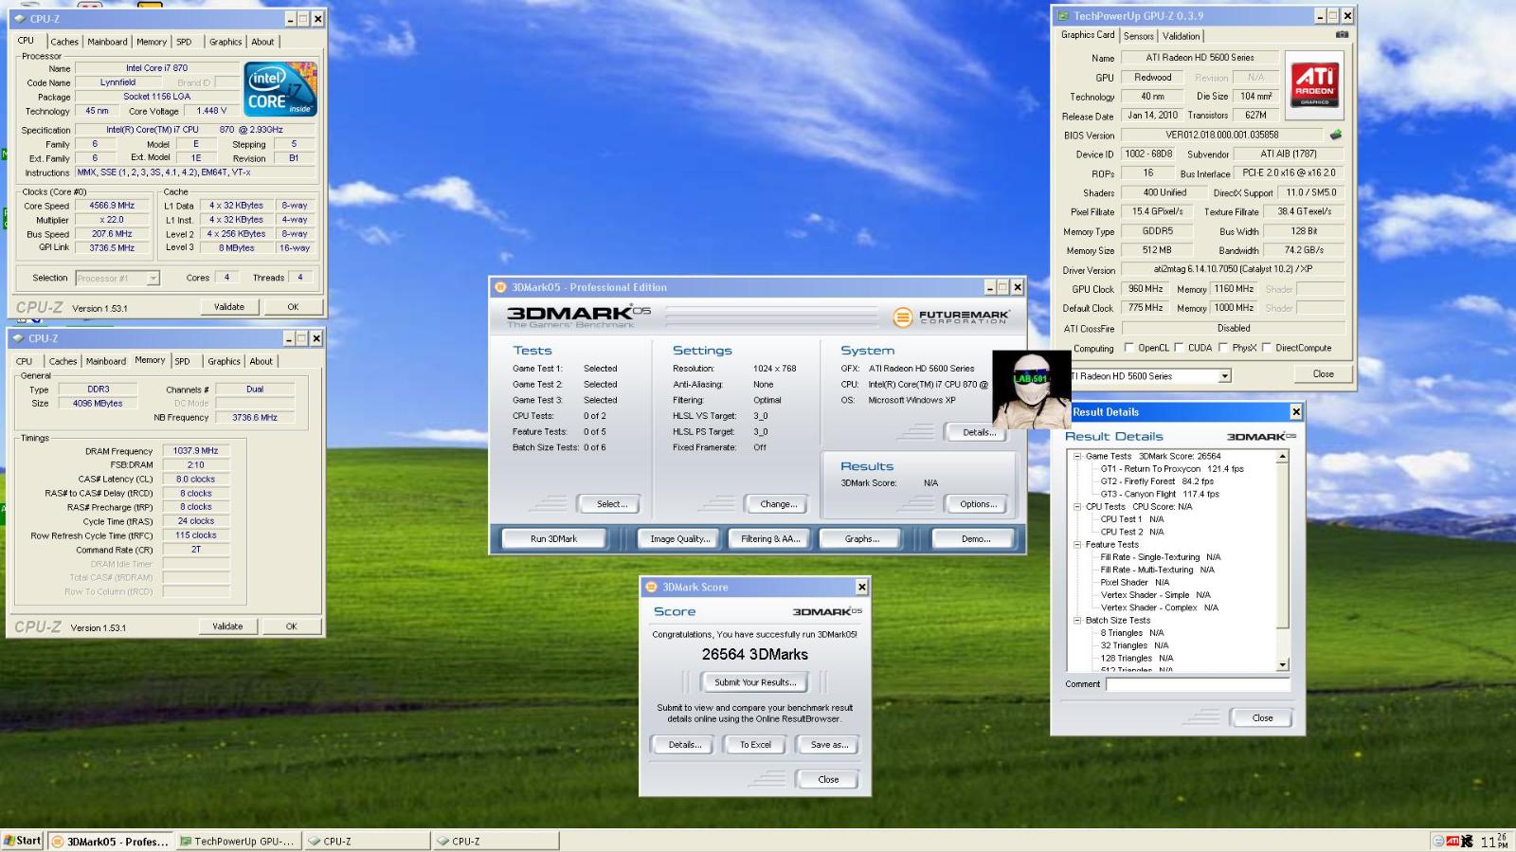1516x852 pixels.
Task: Enable the CUDA checkbox
Action: 1179,348
